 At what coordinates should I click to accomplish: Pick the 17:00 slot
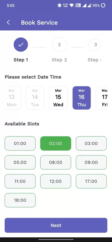click(x=91, y=181)
